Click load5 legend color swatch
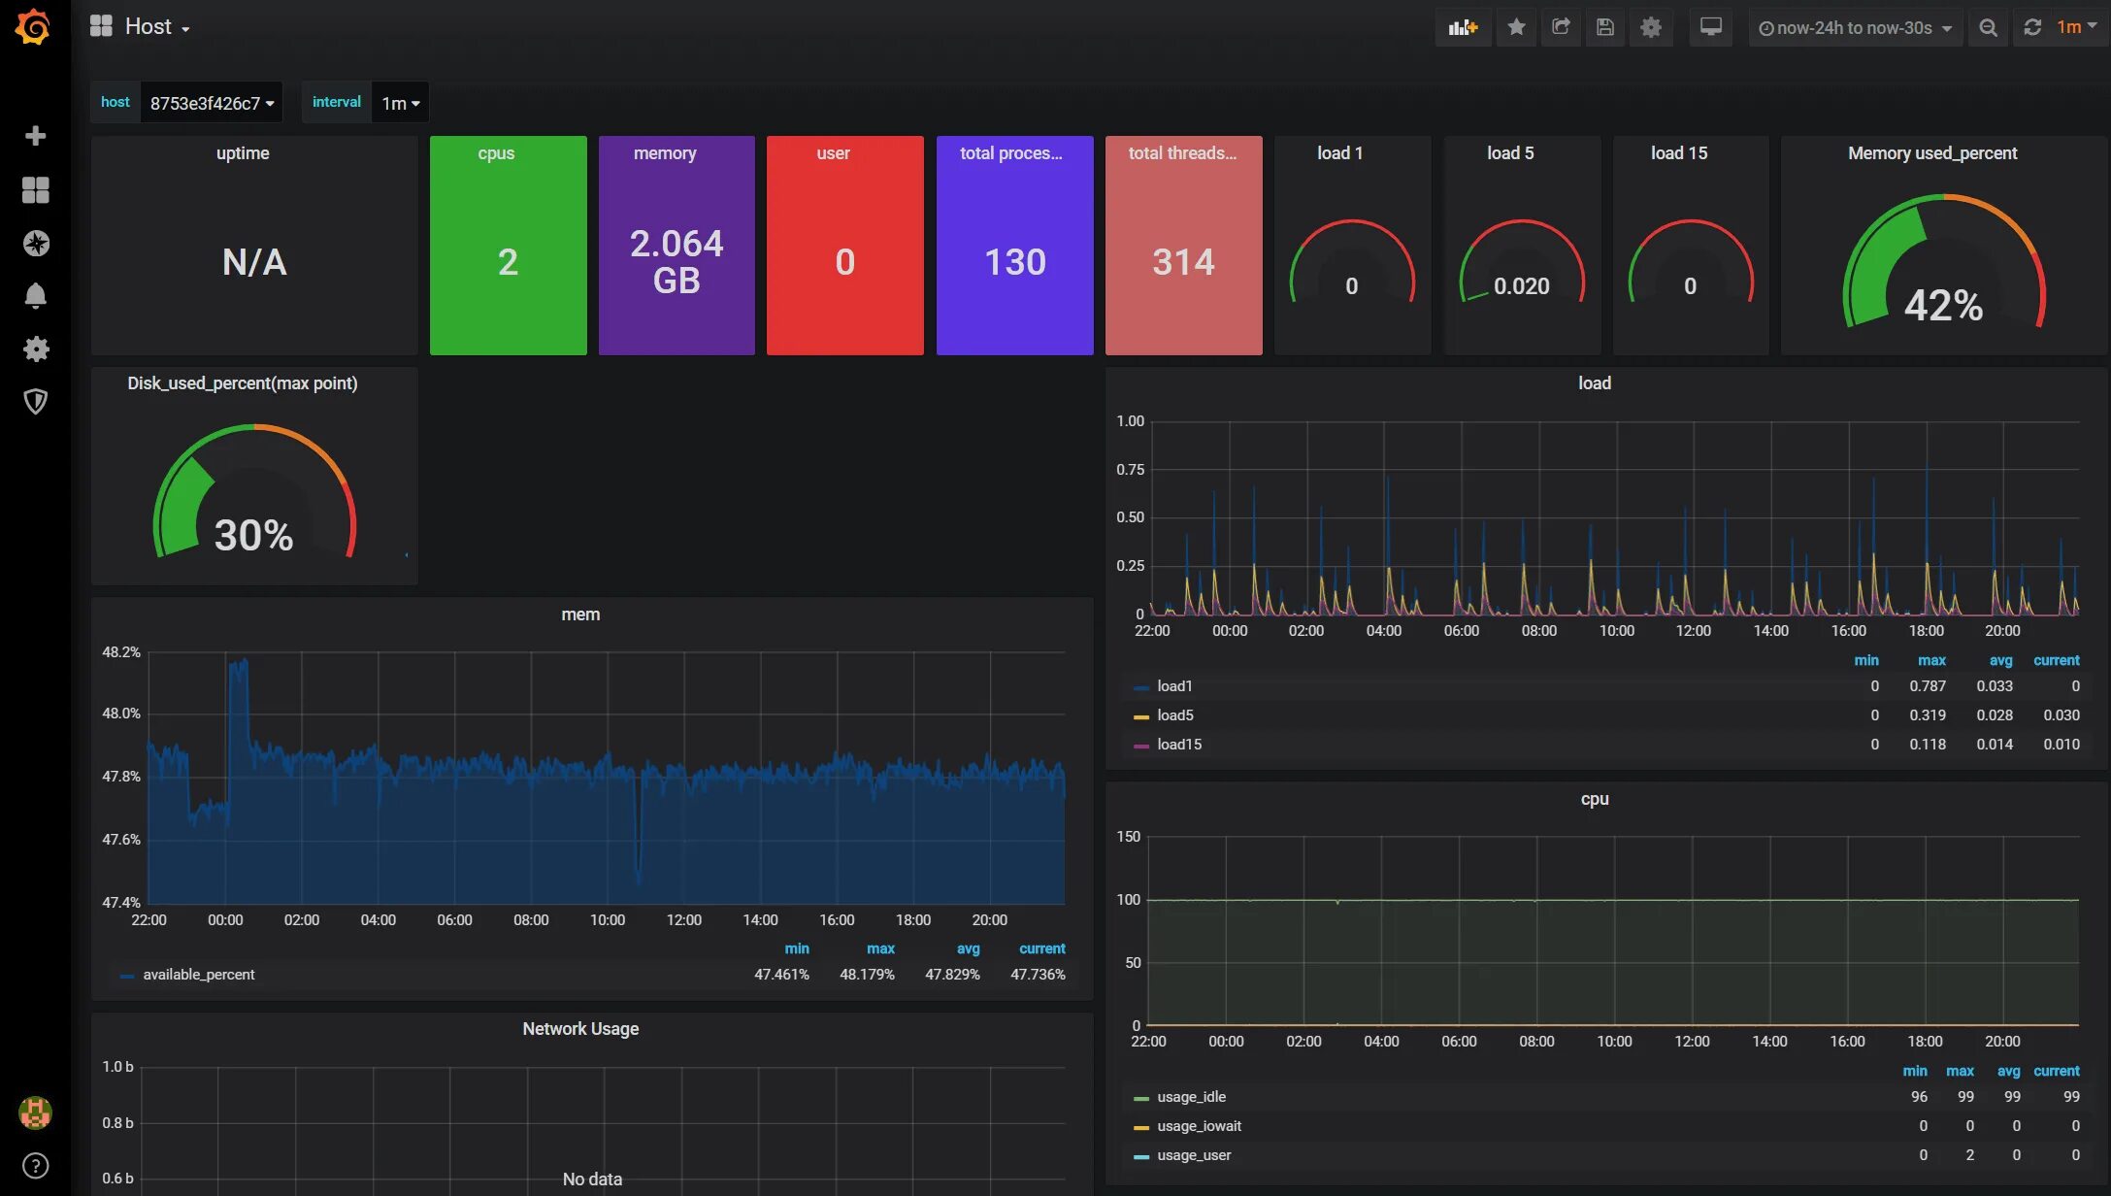Screen dimensions: 2111x1196 pyautogui.click(x=1140, y=716)
